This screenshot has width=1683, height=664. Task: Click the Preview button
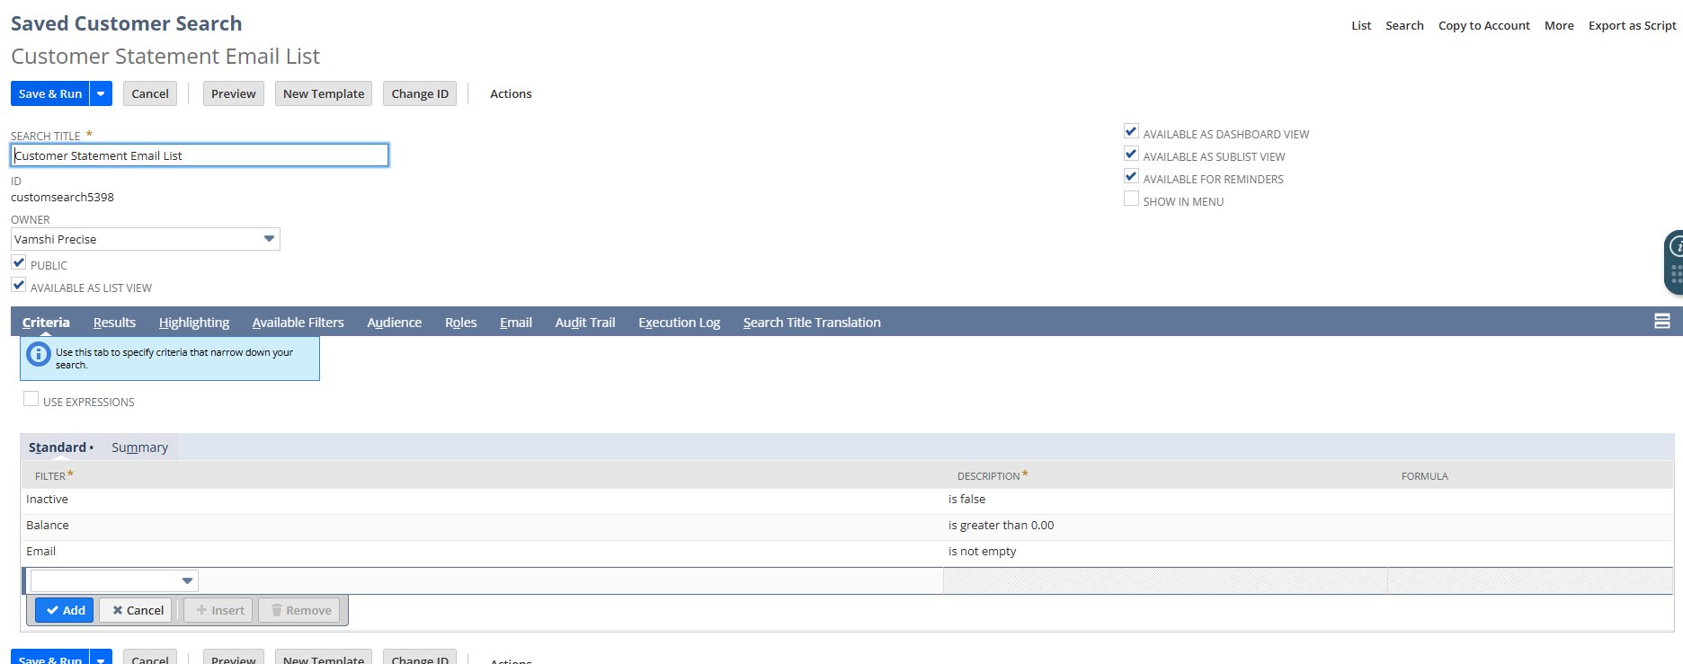[x=233, y=93]
